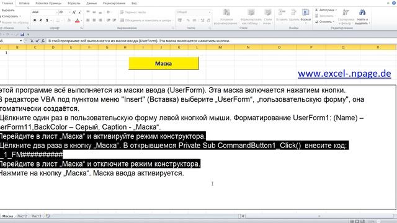
Task: Click the Insert Function fx icon
Action: pos(43,41)
